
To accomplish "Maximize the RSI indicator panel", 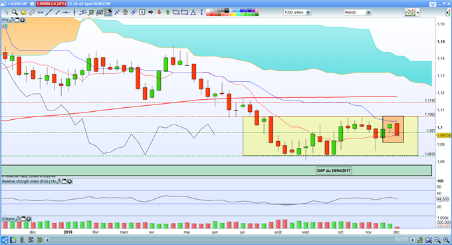I will (x=64, y=181).
